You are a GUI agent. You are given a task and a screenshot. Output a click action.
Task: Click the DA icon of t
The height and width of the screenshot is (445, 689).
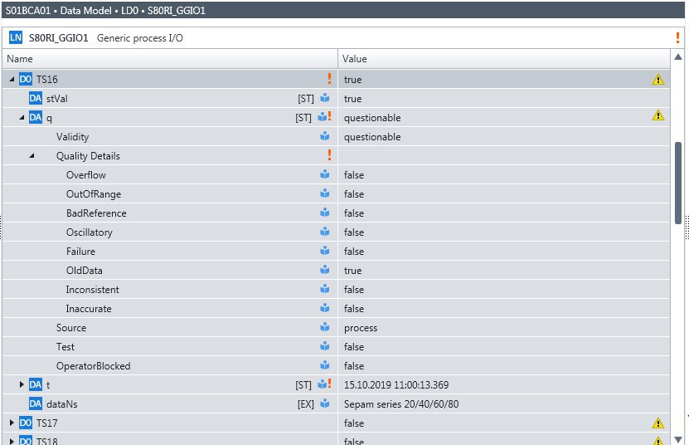[35, 384]
